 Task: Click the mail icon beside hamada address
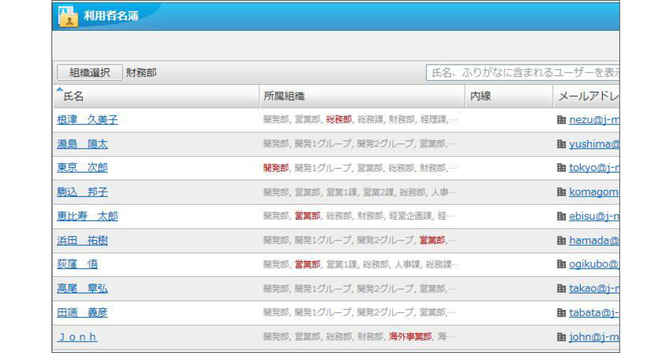[561, 240]
